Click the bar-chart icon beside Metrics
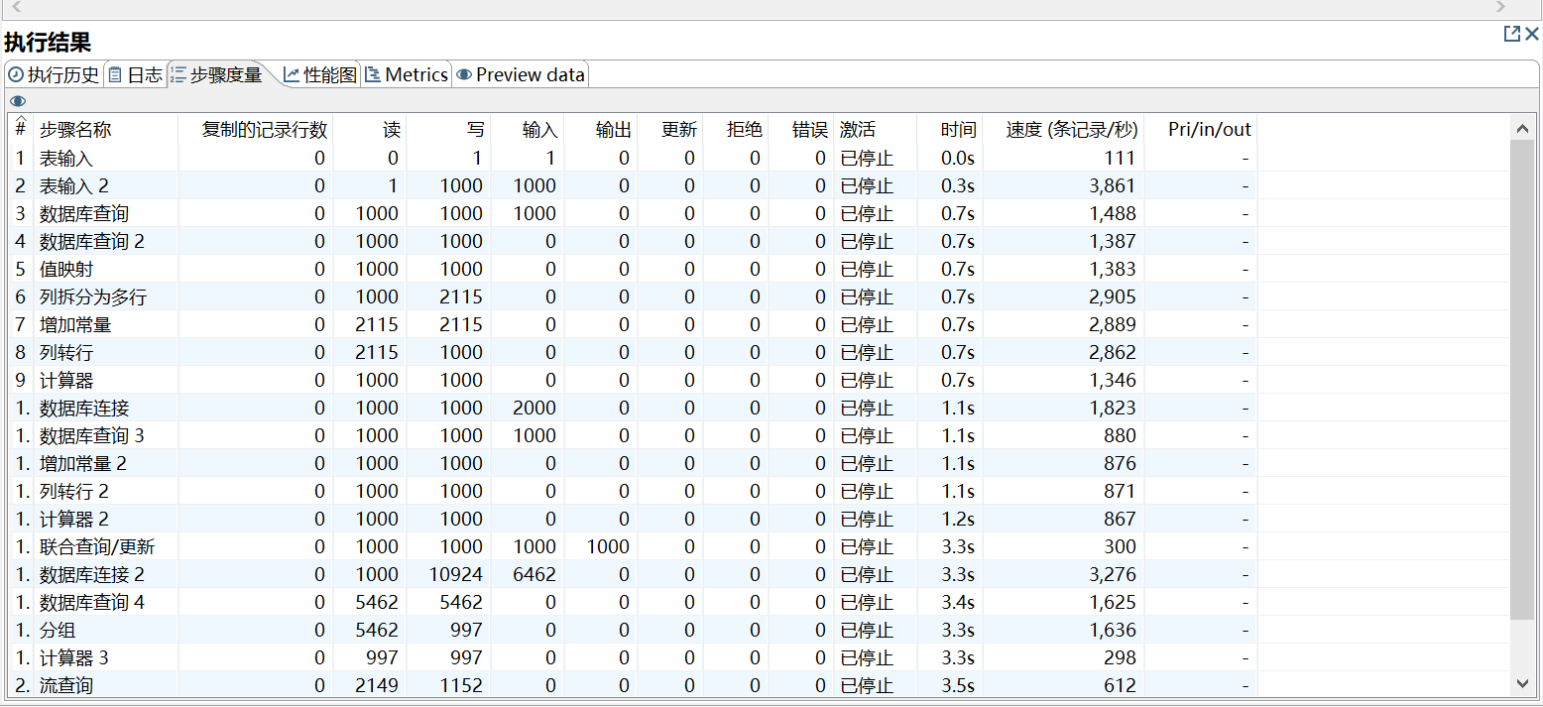The width and height of the screenshot is (1543, 707). pyautogui.click(x=372, y=73)
